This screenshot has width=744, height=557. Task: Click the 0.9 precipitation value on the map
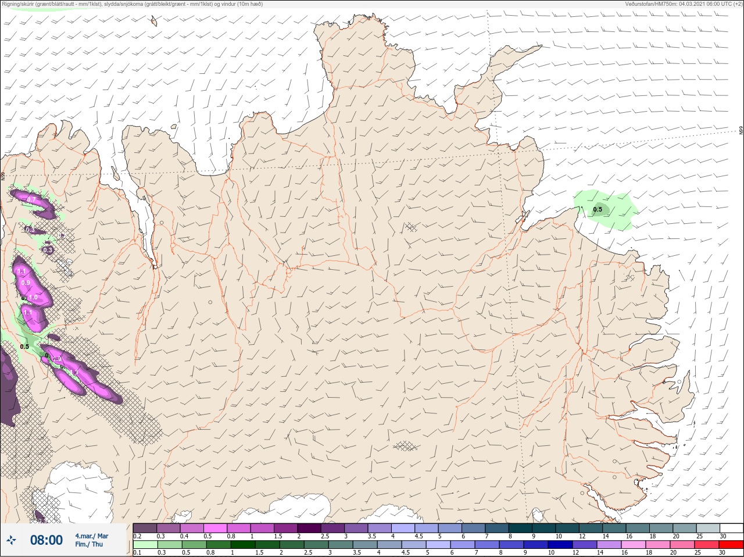click(25, 283)
